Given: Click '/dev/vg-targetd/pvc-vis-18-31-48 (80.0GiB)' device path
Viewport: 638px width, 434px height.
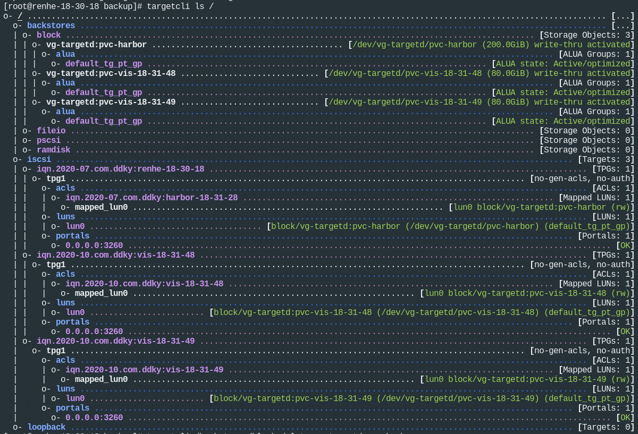Looking at the screenshot, I should point(429,73).
